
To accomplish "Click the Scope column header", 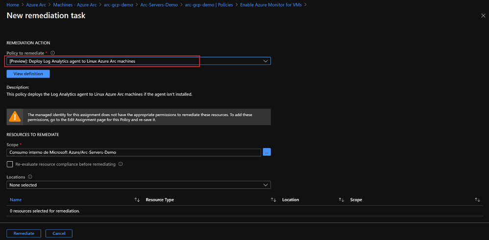I will coord(356,200).
